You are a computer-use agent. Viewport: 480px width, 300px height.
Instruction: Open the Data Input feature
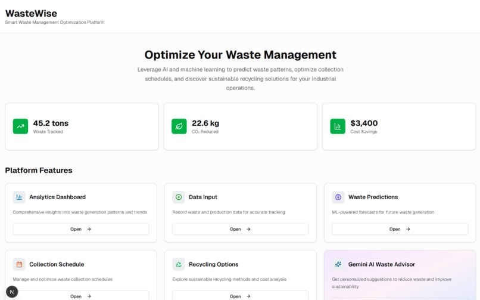(x=241, y=229)
